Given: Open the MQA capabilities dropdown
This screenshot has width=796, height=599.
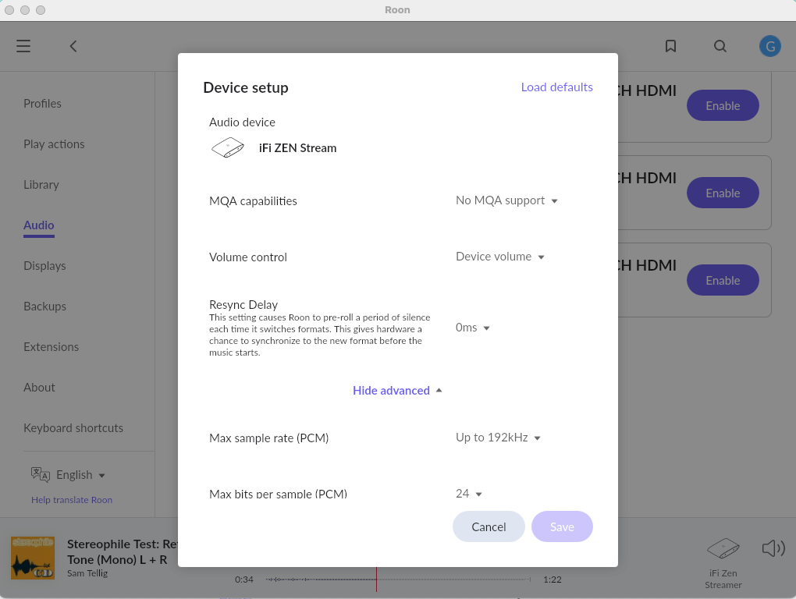Looking at the screenshot, I should (506, 200).
